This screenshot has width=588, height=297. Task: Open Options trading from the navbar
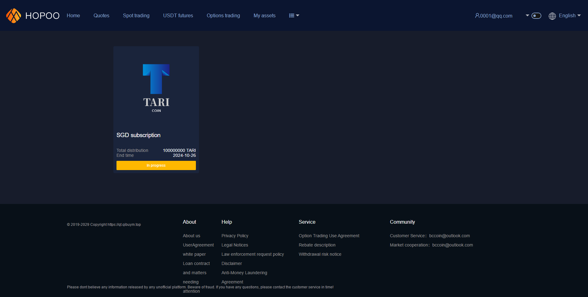223,15
